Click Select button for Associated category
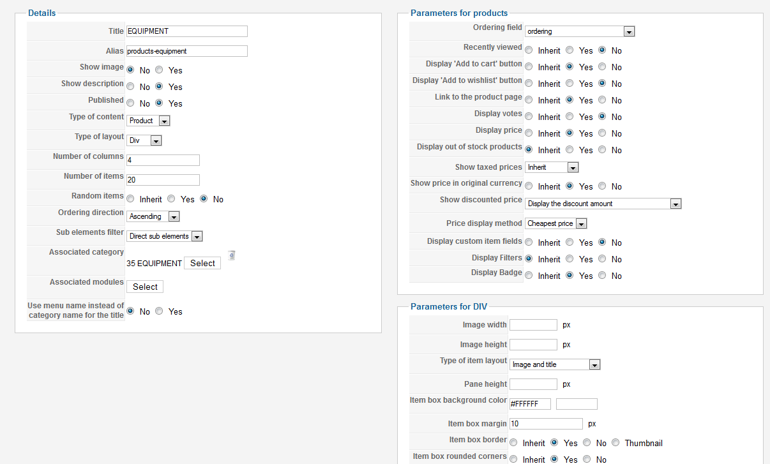Image resolution: width=770 pixels, height=464 pixels. point(202,263)
